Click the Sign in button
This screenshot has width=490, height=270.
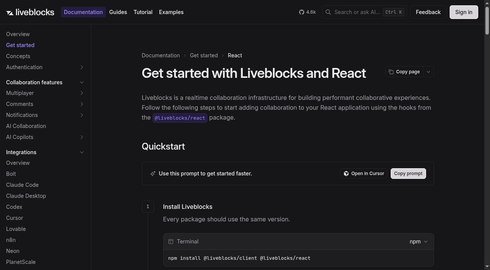point(464,12)
